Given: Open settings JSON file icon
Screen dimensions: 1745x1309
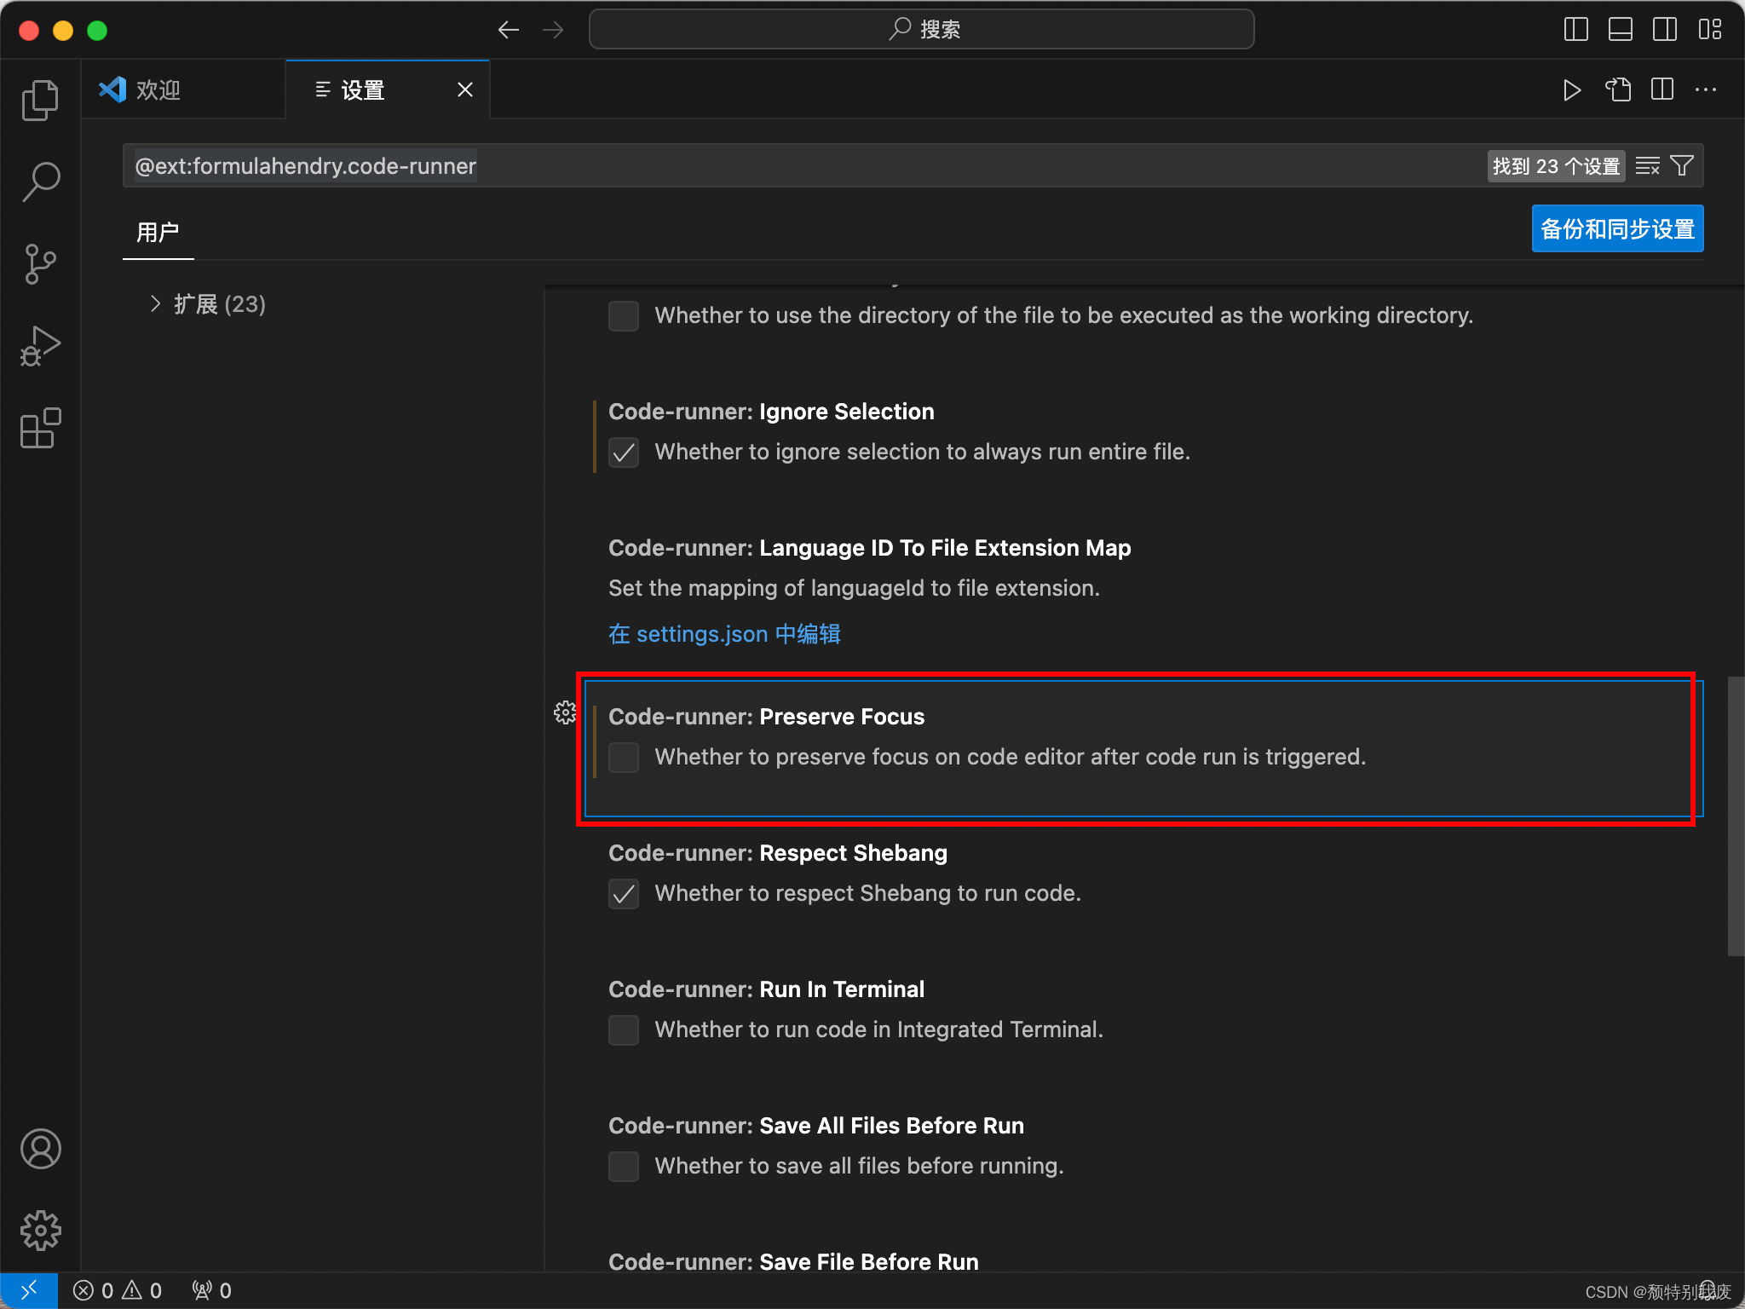Looking at the screenshot, I should coord(1618,89).
